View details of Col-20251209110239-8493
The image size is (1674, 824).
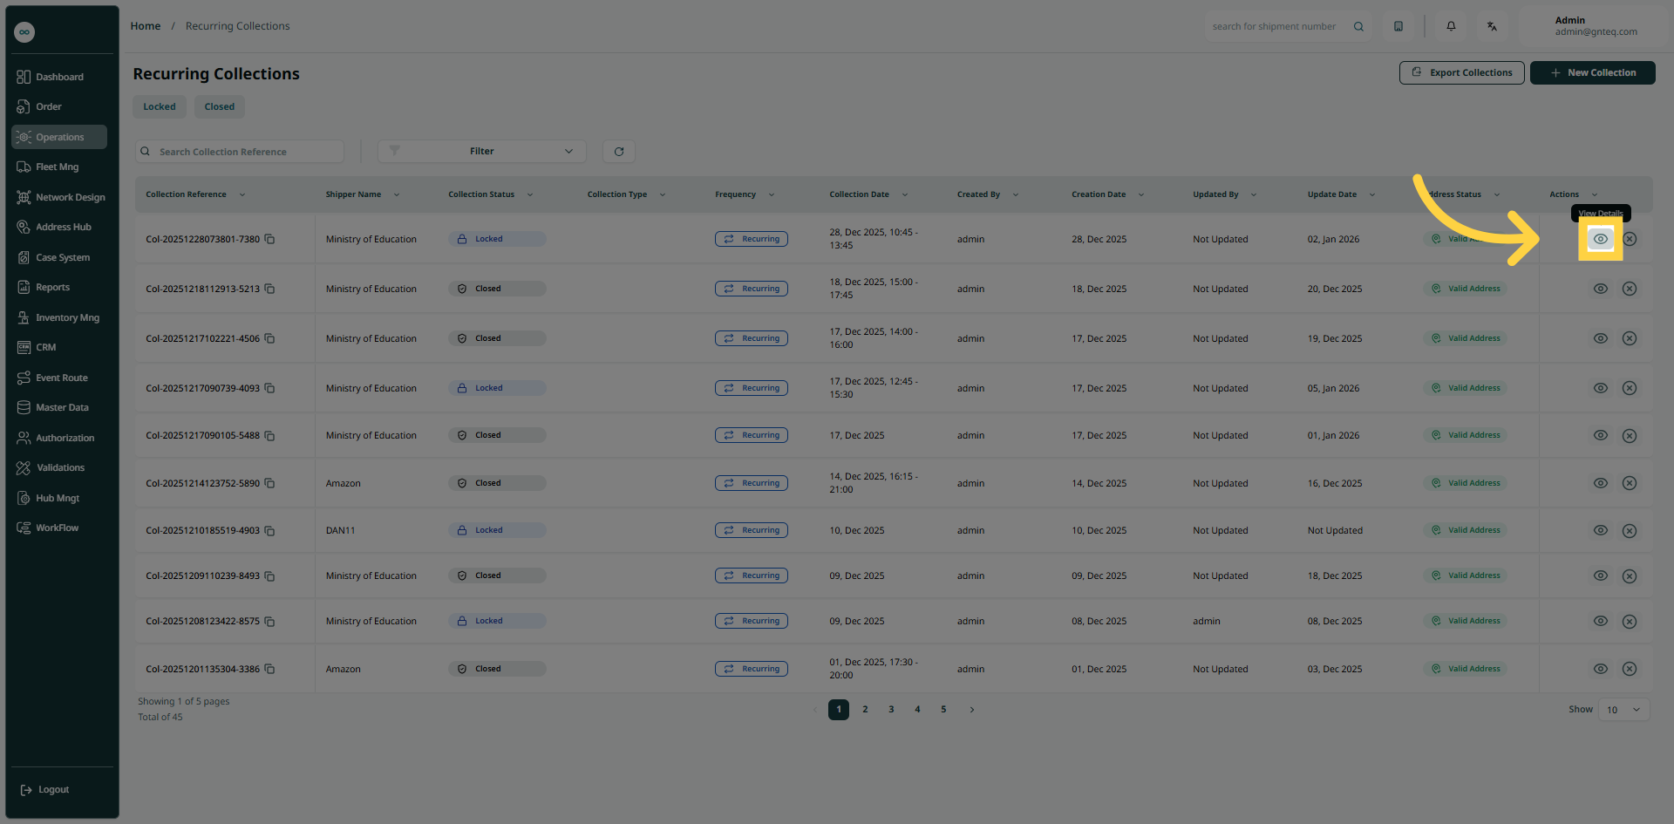[x=1600, y=575]
